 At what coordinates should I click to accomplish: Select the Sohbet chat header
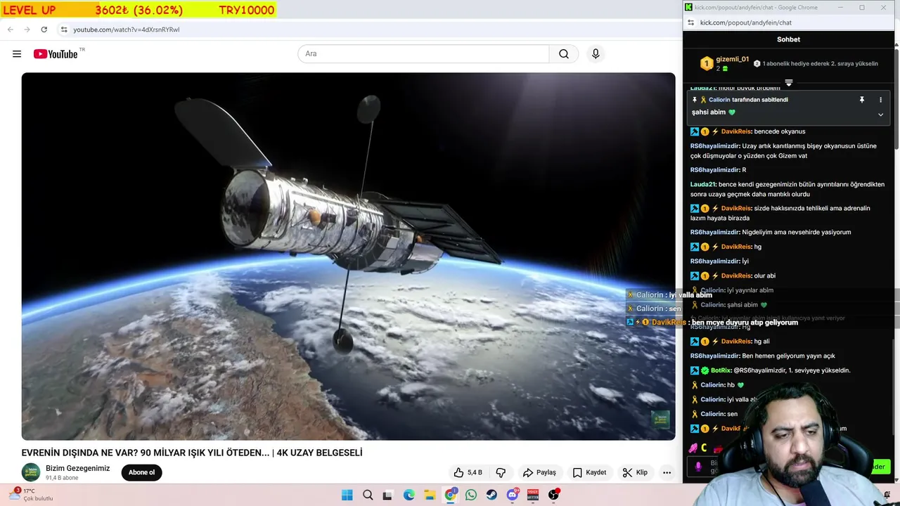point(788,39)
